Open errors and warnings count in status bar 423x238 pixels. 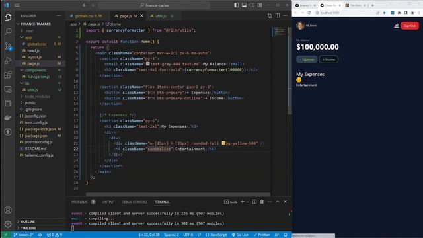[x=54, y=235]
